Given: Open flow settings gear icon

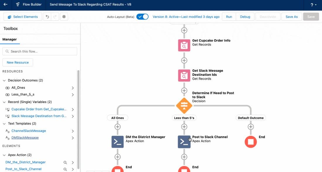Looking at the screenshot, I should pos(64,17).
